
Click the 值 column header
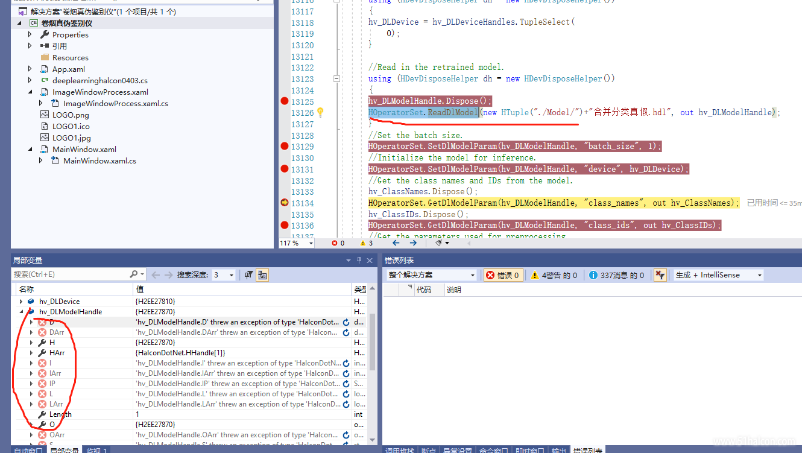point(242,290)
